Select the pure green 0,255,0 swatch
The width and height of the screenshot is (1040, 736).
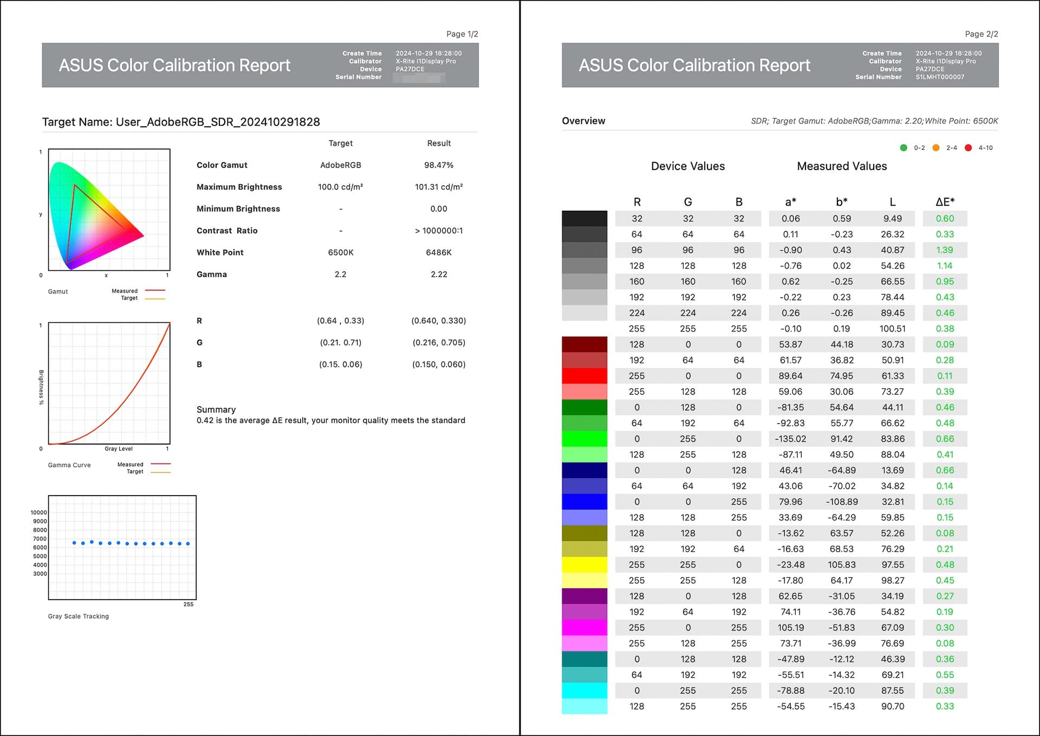pos(584,439)
